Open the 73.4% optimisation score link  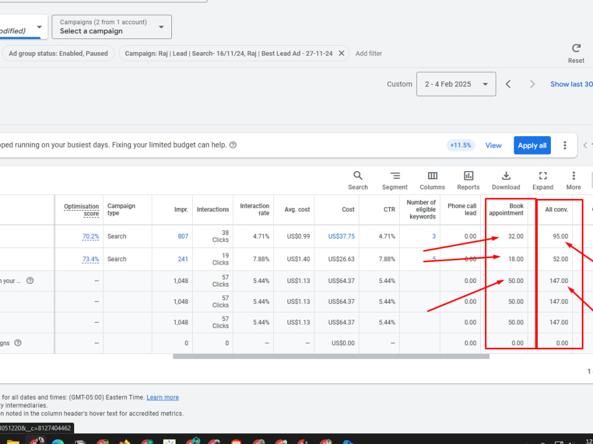coord(91,259)
